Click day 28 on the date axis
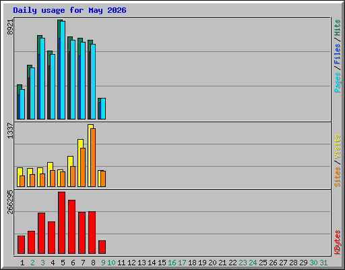Viewport: 345px width, 270px height. [x=293, y=263]
